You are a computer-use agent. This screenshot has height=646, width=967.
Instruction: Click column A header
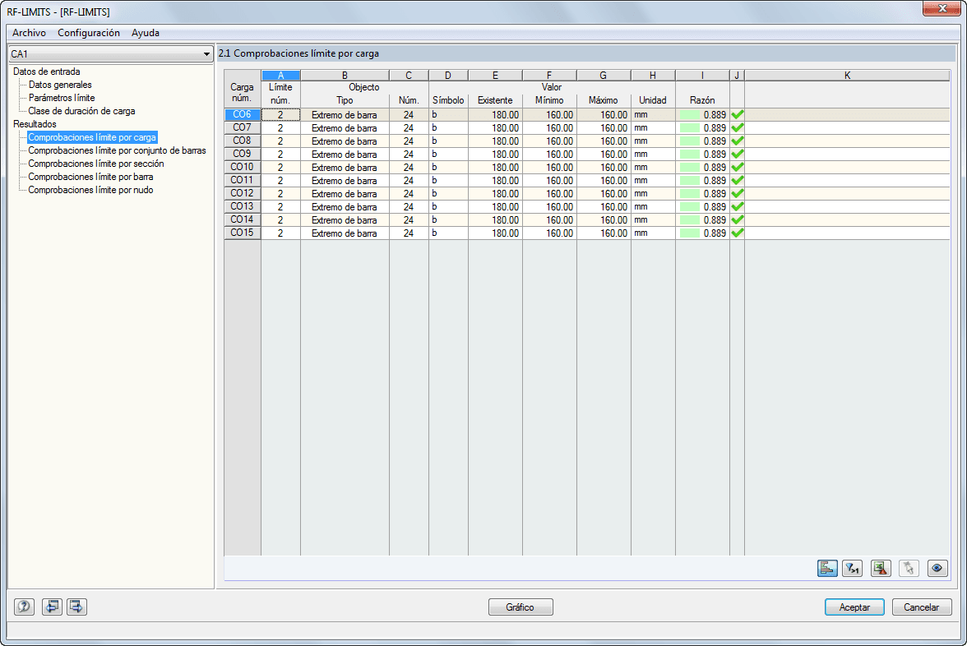tap(280, 76)
